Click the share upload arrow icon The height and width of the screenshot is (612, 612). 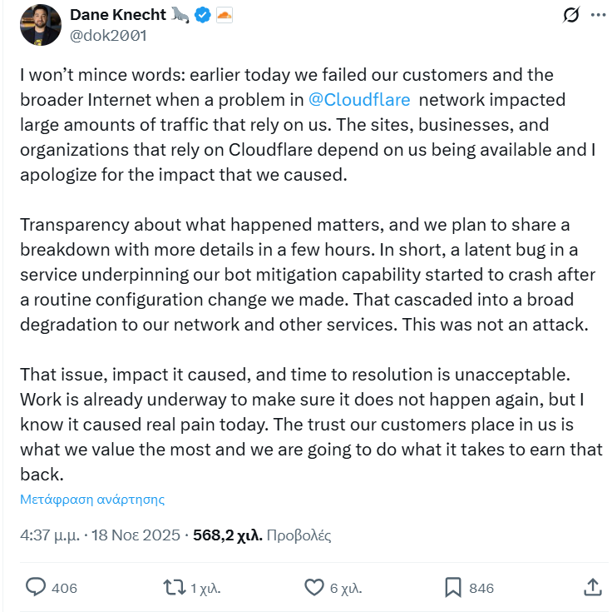click(592, 587)
